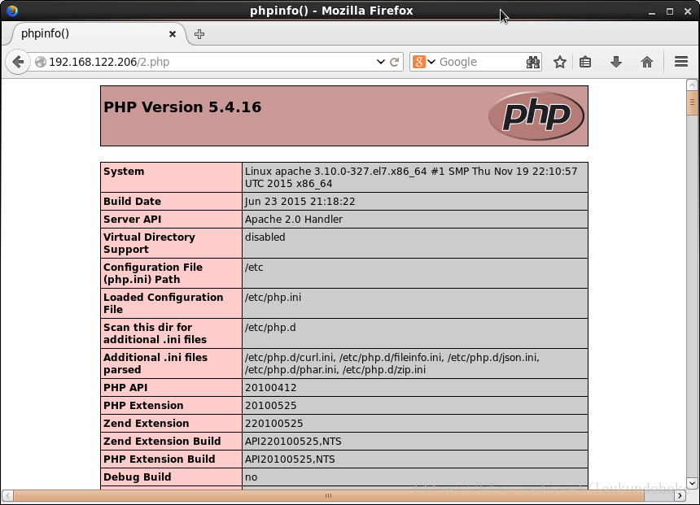Viewport: 700px width, 505px height.
Task: Click the 'PHP Extension' row label
Action: pyautogui.click(x=143, y=406)
